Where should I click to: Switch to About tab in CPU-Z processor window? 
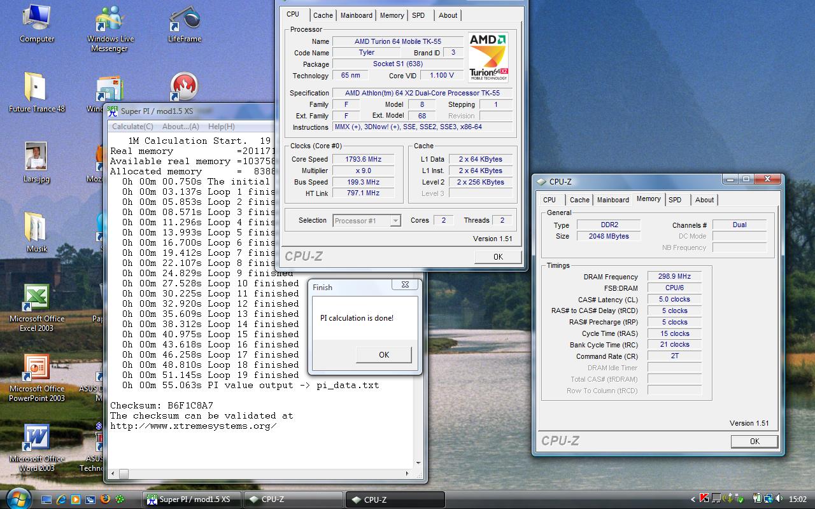448,15
